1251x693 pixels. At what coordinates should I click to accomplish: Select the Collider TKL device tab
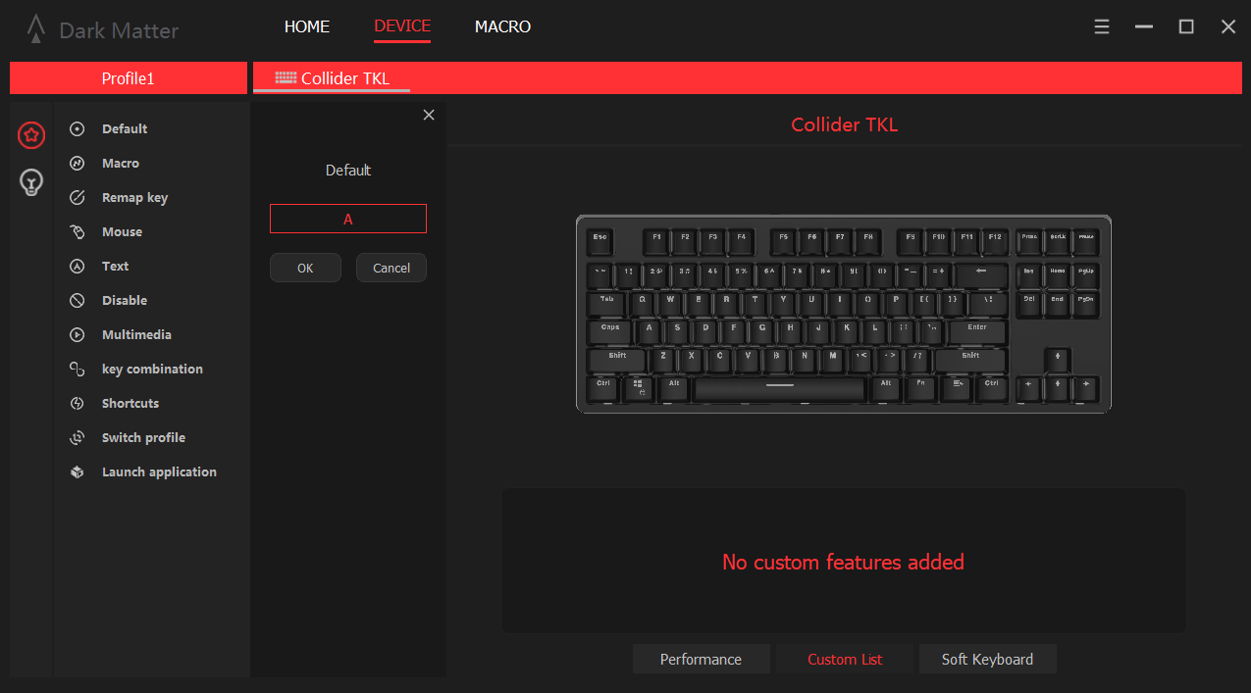coord(332,78)
